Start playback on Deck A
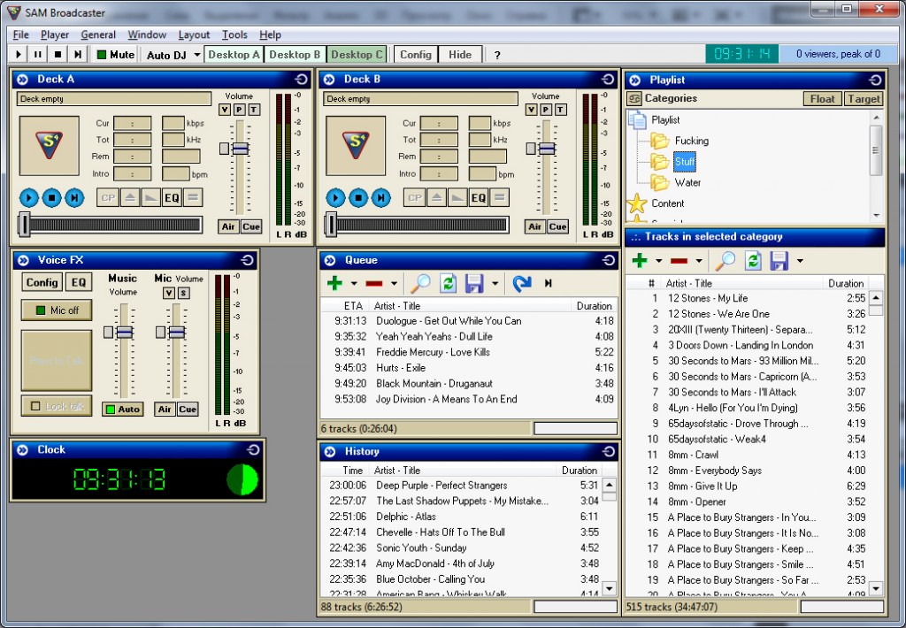The height and width of the screenshot is (628, 906). [29, 197]
